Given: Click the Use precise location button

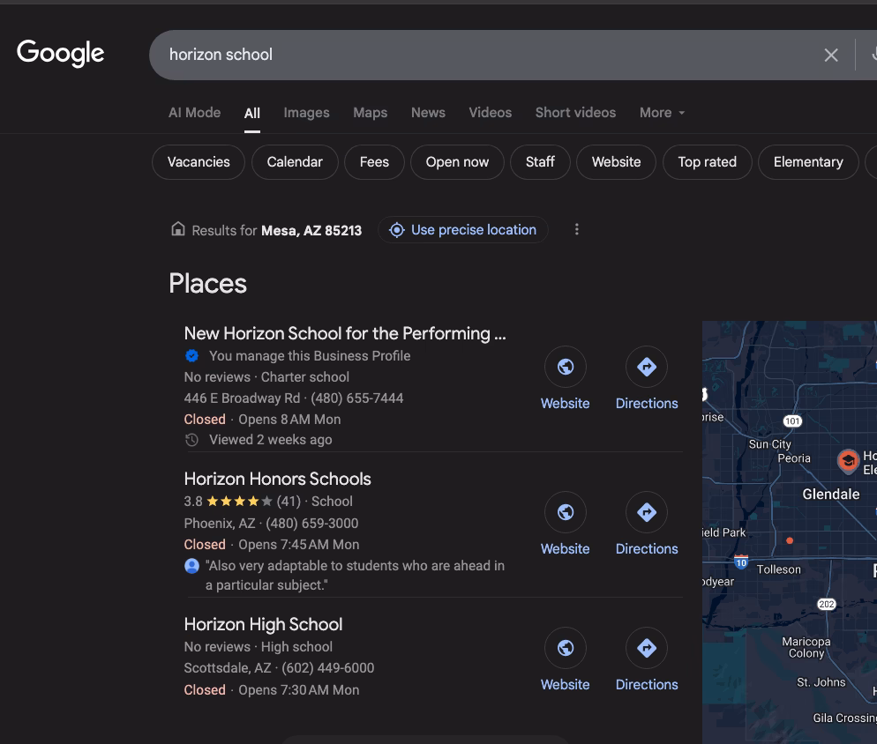Looking at the screenshot, I should coord(462,229).
